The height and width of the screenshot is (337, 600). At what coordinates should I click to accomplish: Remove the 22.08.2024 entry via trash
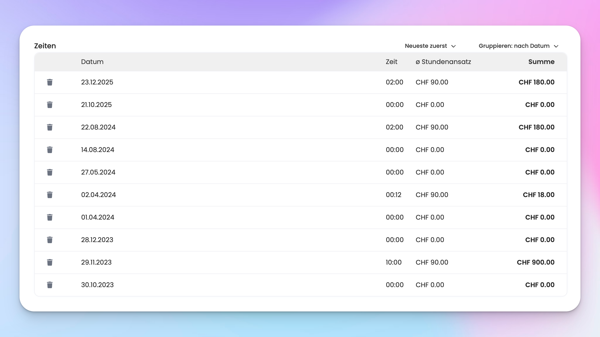click(x=50, y=127)
